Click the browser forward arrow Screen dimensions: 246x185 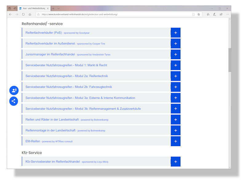pyautogui.click(x=17, y=14)
